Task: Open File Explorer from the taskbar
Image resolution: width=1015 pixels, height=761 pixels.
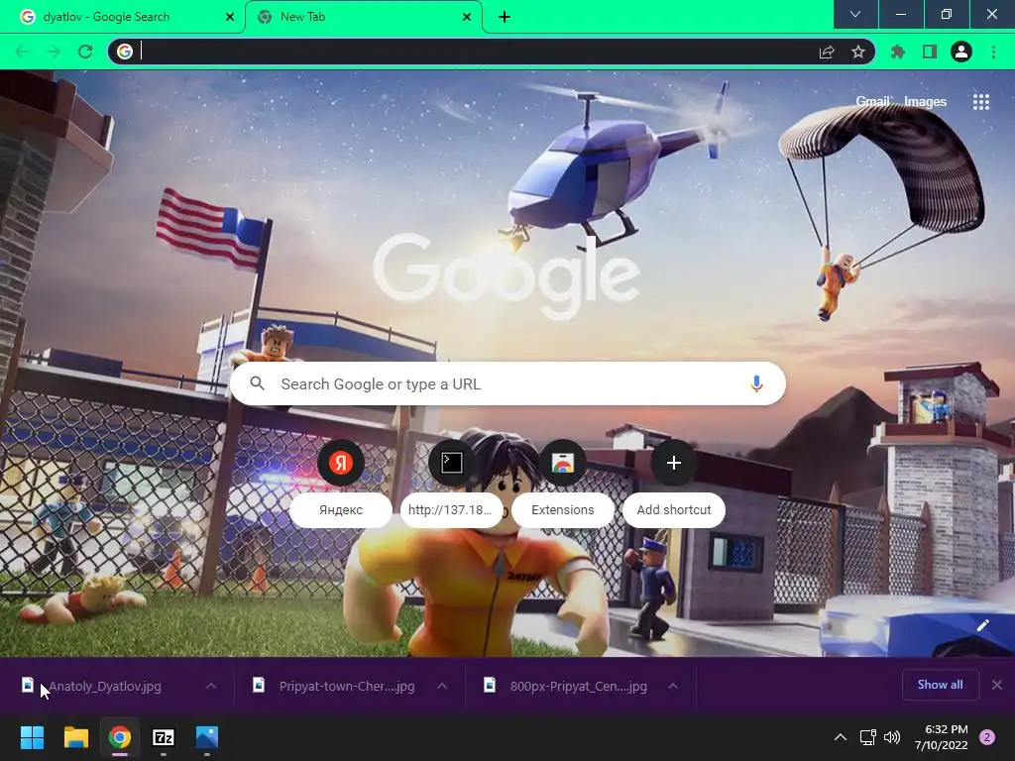Action: pos(75,737)
